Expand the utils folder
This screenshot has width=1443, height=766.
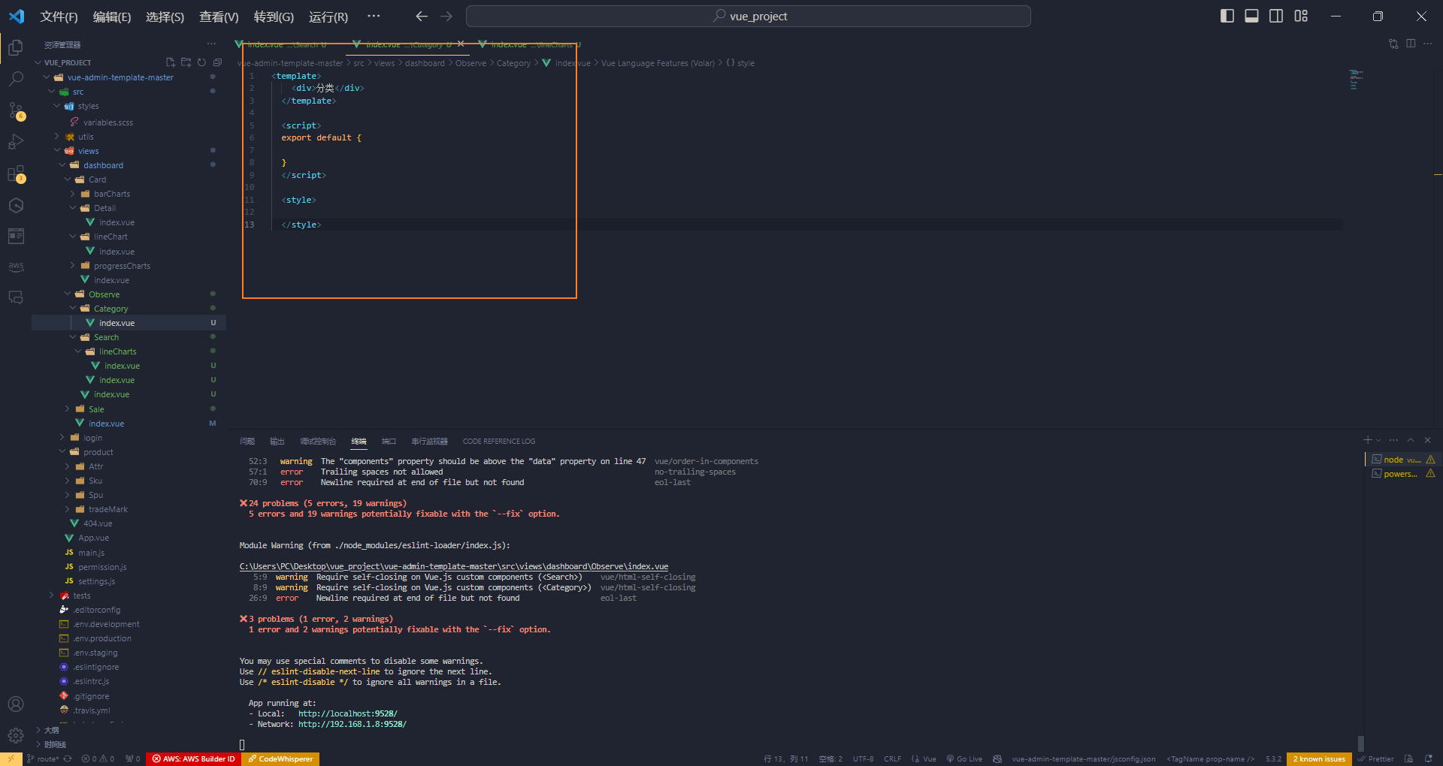86,137
